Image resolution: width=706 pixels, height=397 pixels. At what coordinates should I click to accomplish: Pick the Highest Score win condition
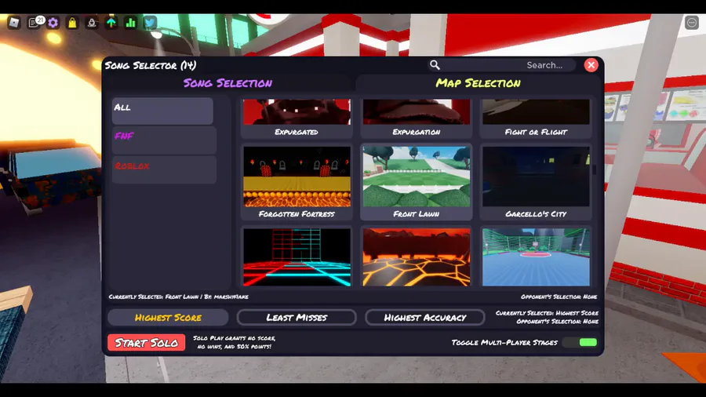click(x=168, y=317)
